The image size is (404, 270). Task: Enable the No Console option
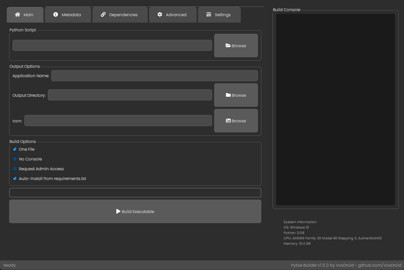tap(15, 159)
